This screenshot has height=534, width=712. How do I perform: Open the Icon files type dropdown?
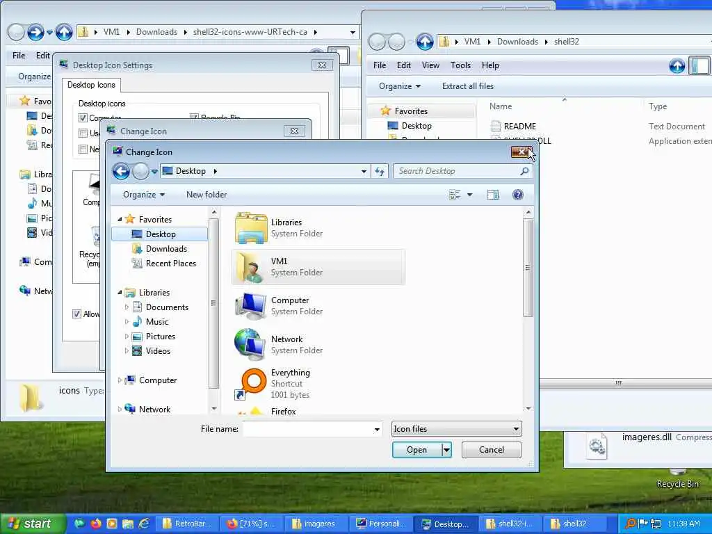pos(457,429)
